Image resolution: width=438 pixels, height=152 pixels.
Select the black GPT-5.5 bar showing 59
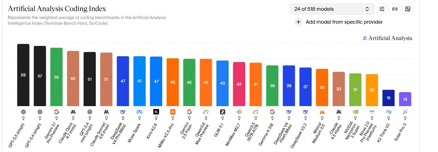tap(23, 75)
